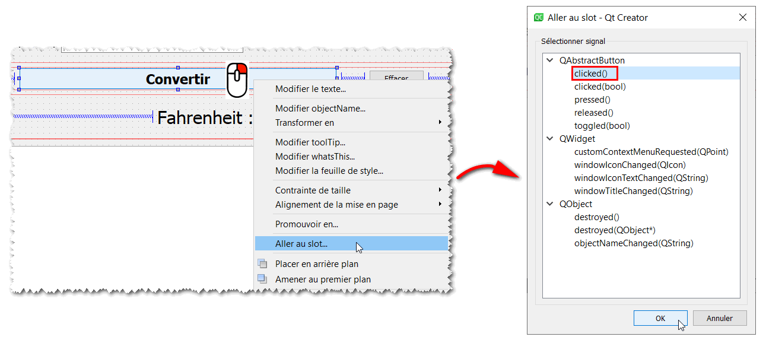
Task: Click 'Promouvoir en...' menu entry
Action: click(307, 224)
